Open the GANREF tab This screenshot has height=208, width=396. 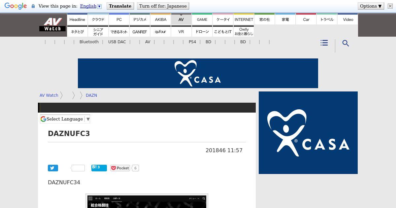140,31
